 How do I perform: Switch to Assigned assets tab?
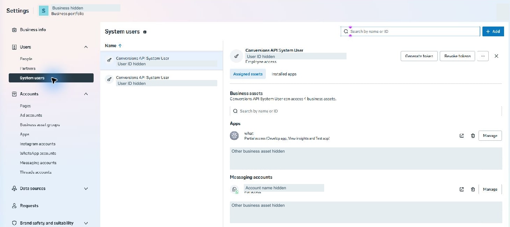[248, 74]
